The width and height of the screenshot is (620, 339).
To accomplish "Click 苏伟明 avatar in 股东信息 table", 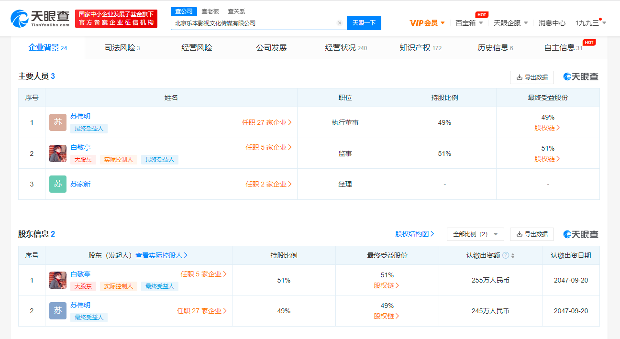I will click(x=58, y=311).
